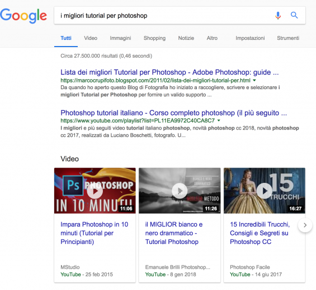Click the marcocrupifoto.blogspot.com URL

(x=155, y=80)
